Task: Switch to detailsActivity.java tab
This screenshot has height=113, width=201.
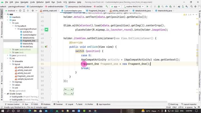Action: point(143,11)
